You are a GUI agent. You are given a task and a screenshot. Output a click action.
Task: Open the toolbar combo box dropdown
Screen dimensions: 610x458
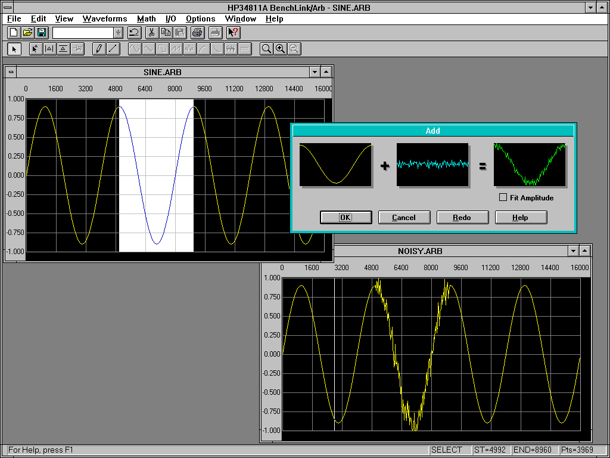pos(118,33)
